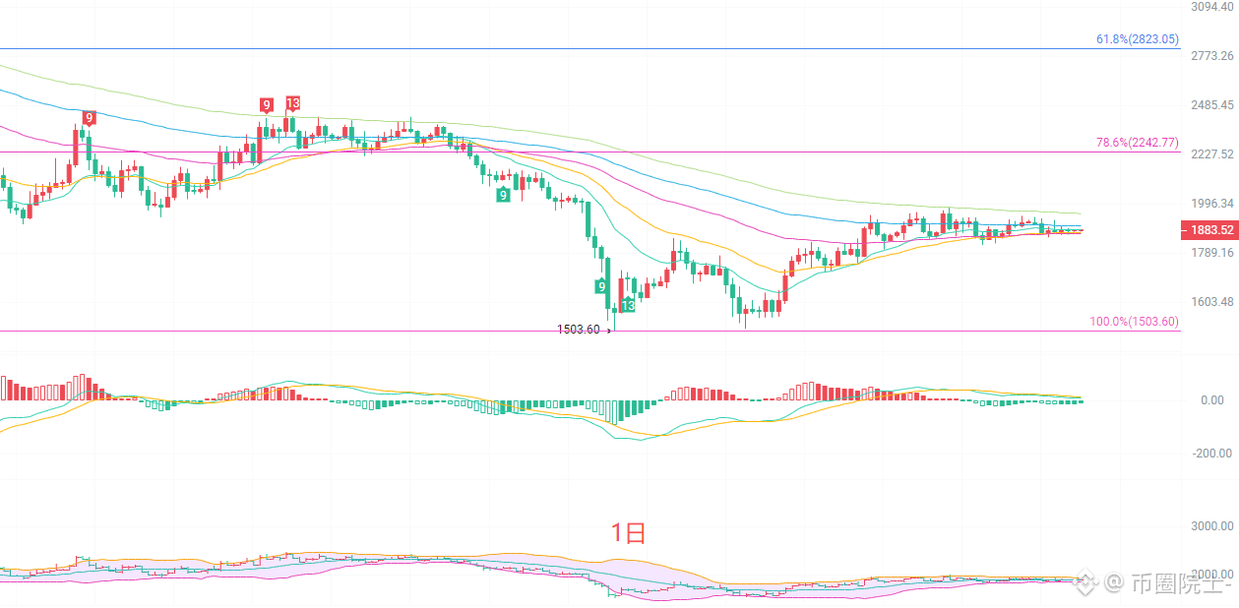Click the red 13 sequential marker
The height and width of the screenshot is (608, 1239).
(x=292, y=102)
